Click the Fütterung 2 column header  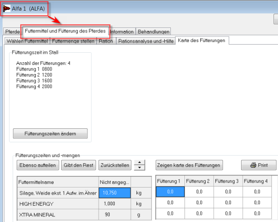[199, 181]
